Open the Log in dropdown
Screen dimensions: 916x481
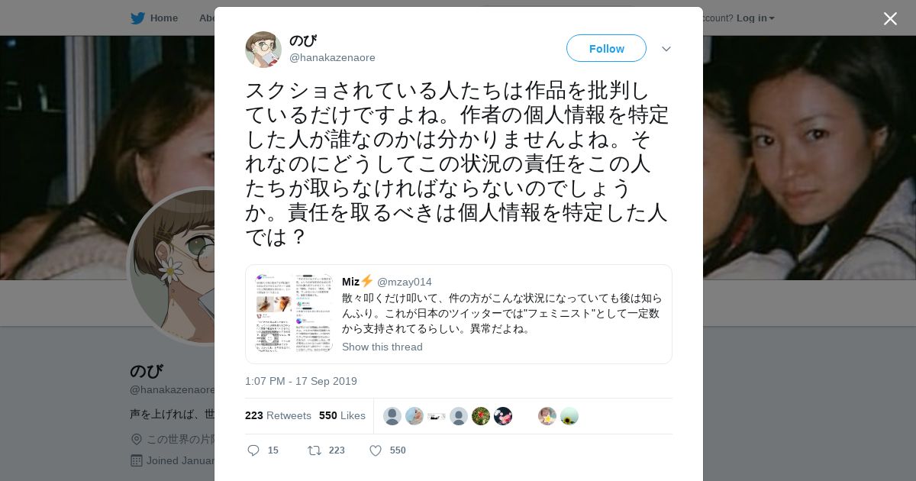coord(756,18)
